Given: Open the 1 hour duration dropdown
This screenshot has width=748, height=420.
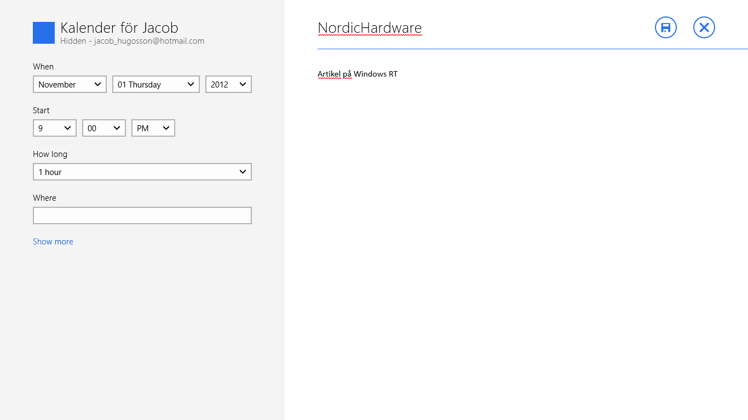Looking at the screenshot, I should coord(142,172).
